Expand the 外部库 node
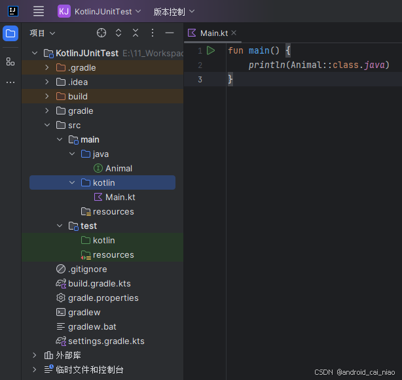Viewport: 402px width, 380px height. pyautogui.click(x=35, y=355)
